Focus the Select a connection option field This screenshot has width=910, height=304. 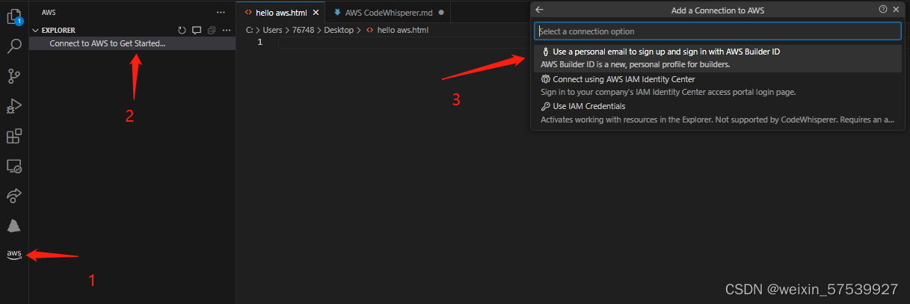click(x=718, y=31)
